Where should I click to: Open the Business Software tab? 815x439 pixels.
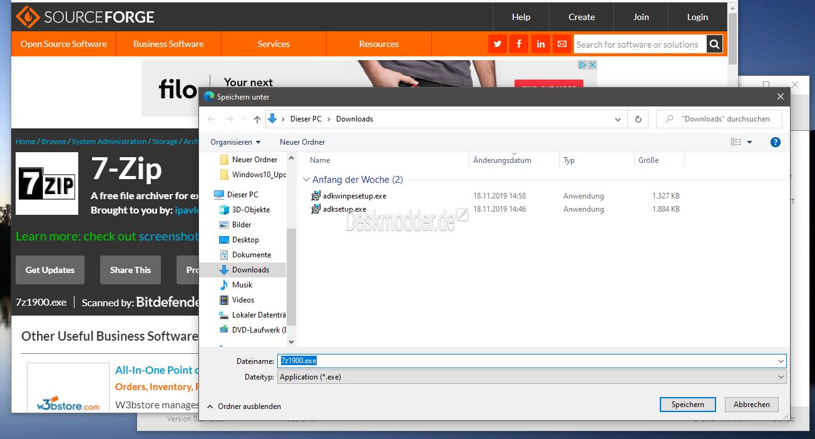[168, 44]
